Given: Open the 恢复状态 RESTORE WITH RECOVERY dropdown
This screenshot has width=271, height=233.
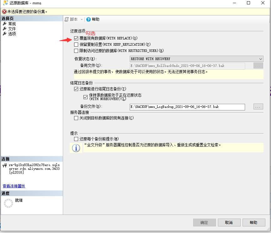Looking at the screenshot, I should coord(197,59).
